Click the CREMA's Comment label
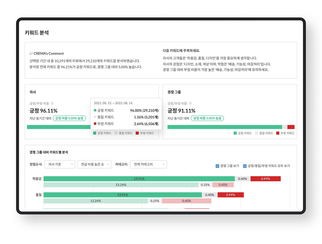The height and width of the screenshot is (244, 322). (49, 54)
